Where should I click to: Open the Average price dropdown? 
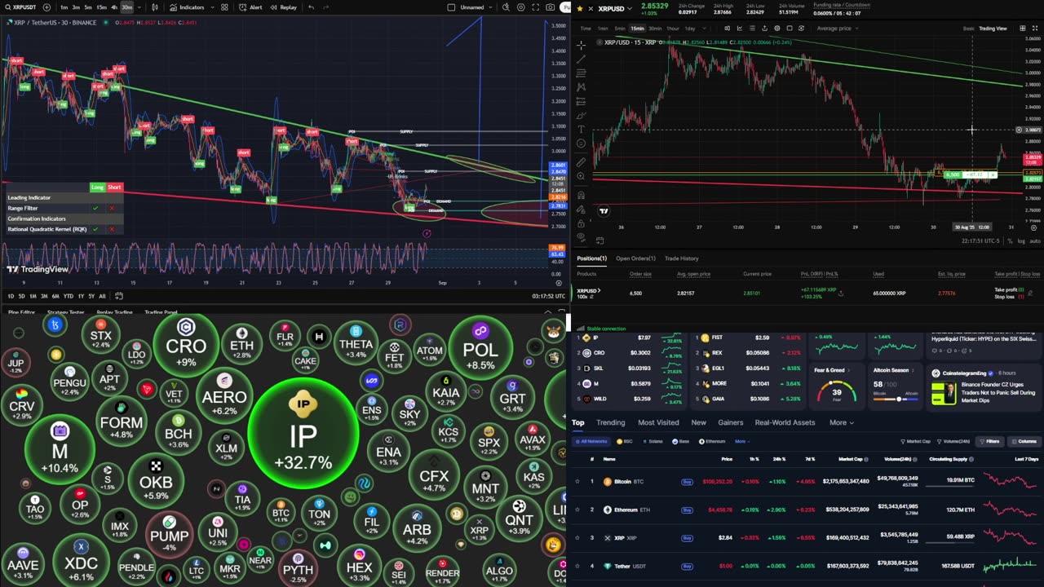point(838,28)
